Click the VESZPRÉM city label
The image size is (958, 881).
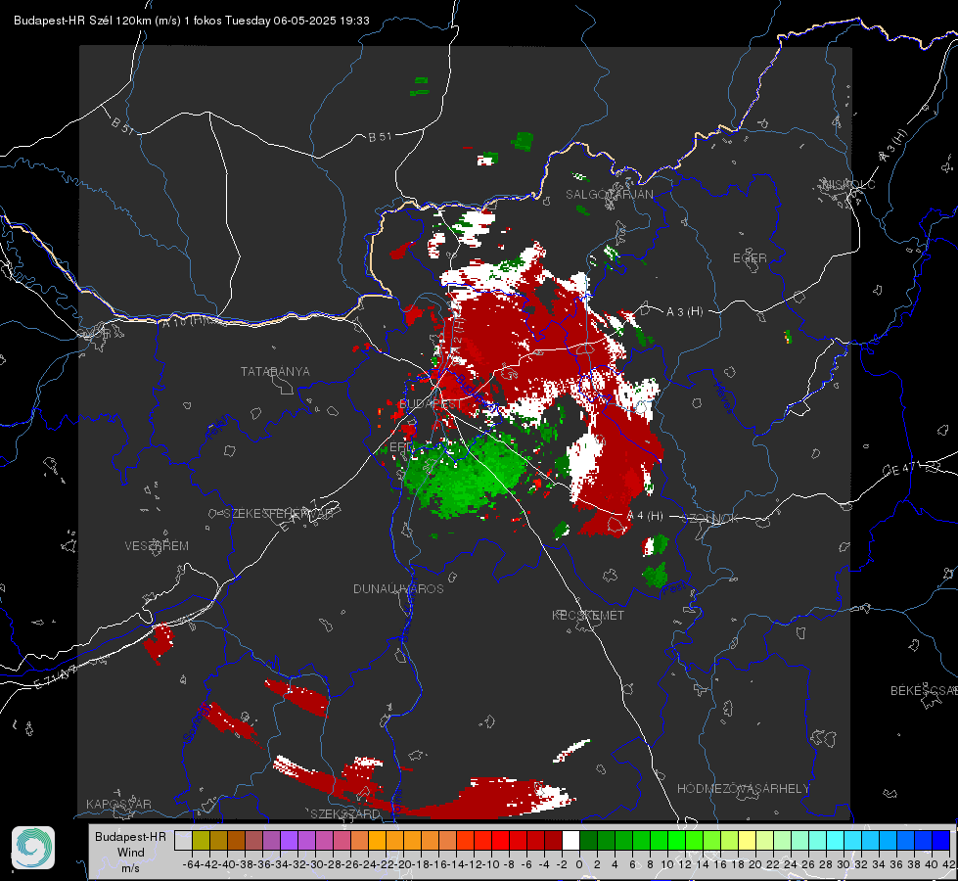(157, 546)
